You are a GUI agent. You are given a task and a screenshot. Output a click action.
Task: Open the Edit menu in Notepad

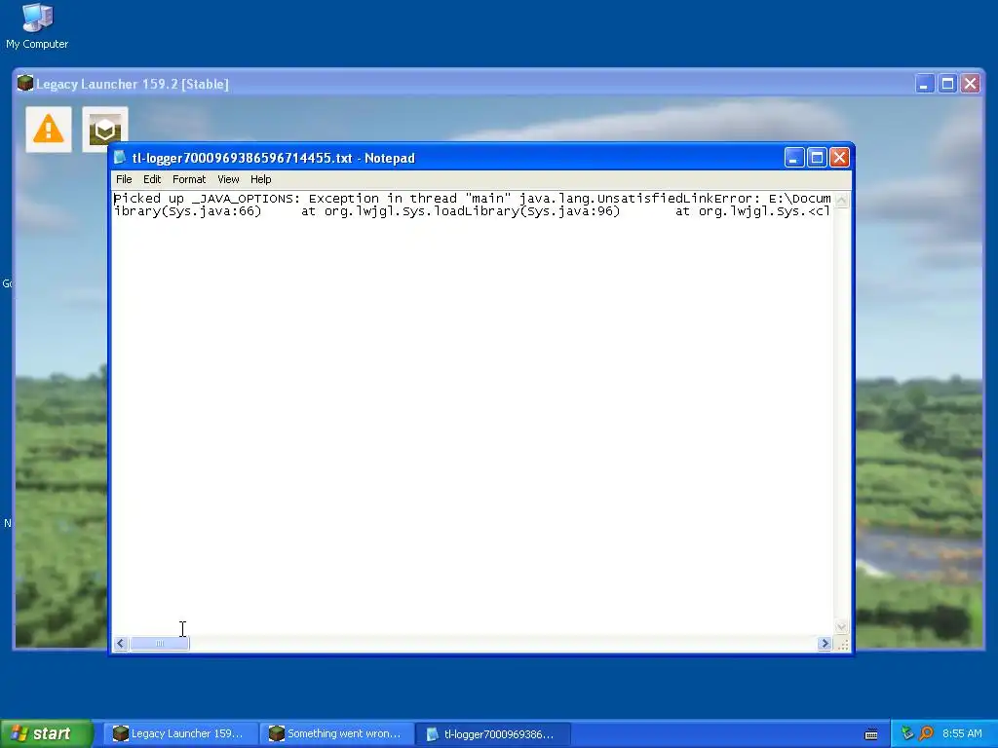pos(151,179)
